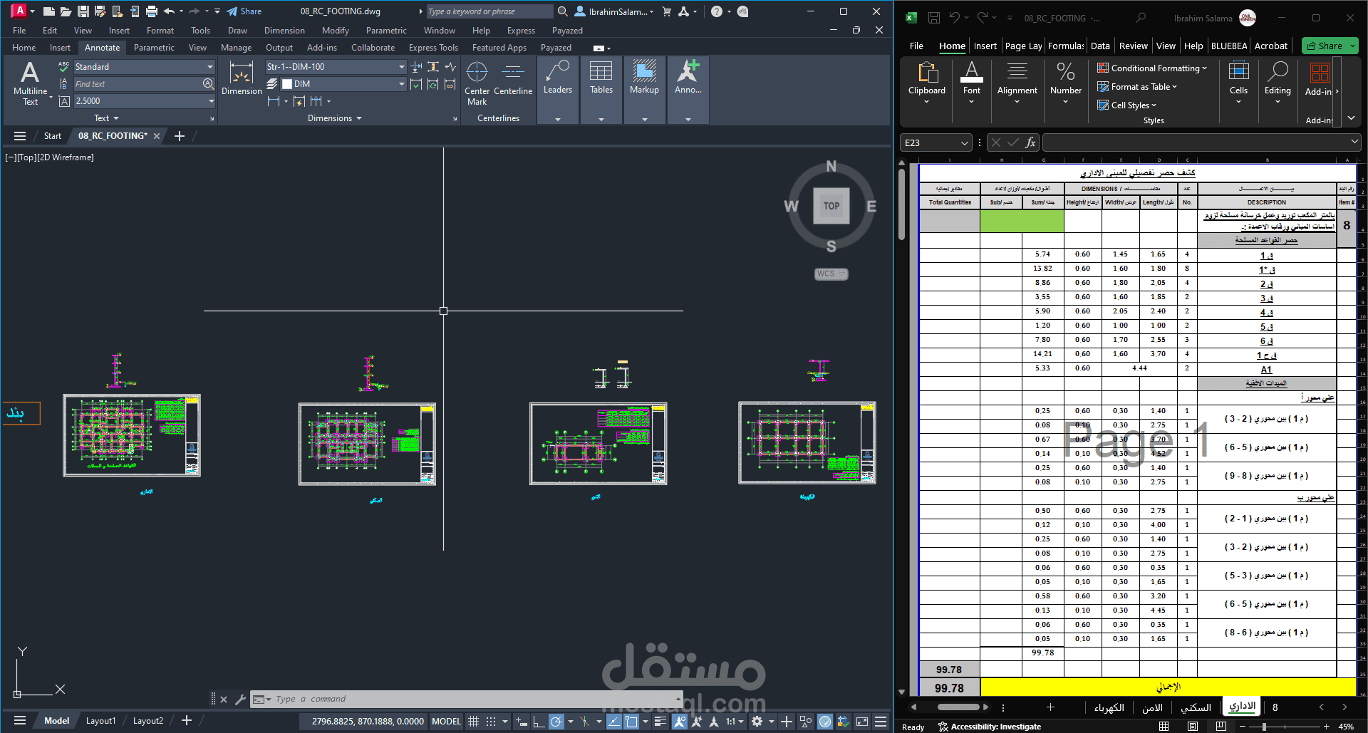Open the Leaders panel
This screenshot has width=1368, height=733.
coord(557,78)
